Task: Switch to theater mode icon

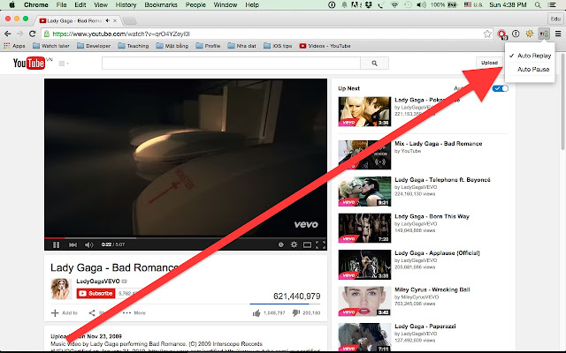Action: pos(307,245)
